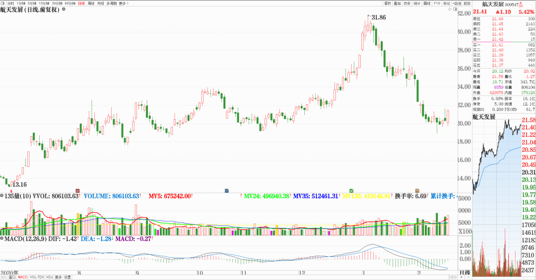
Task: Select the 日线 daily period
Action: tap(81, 3)
